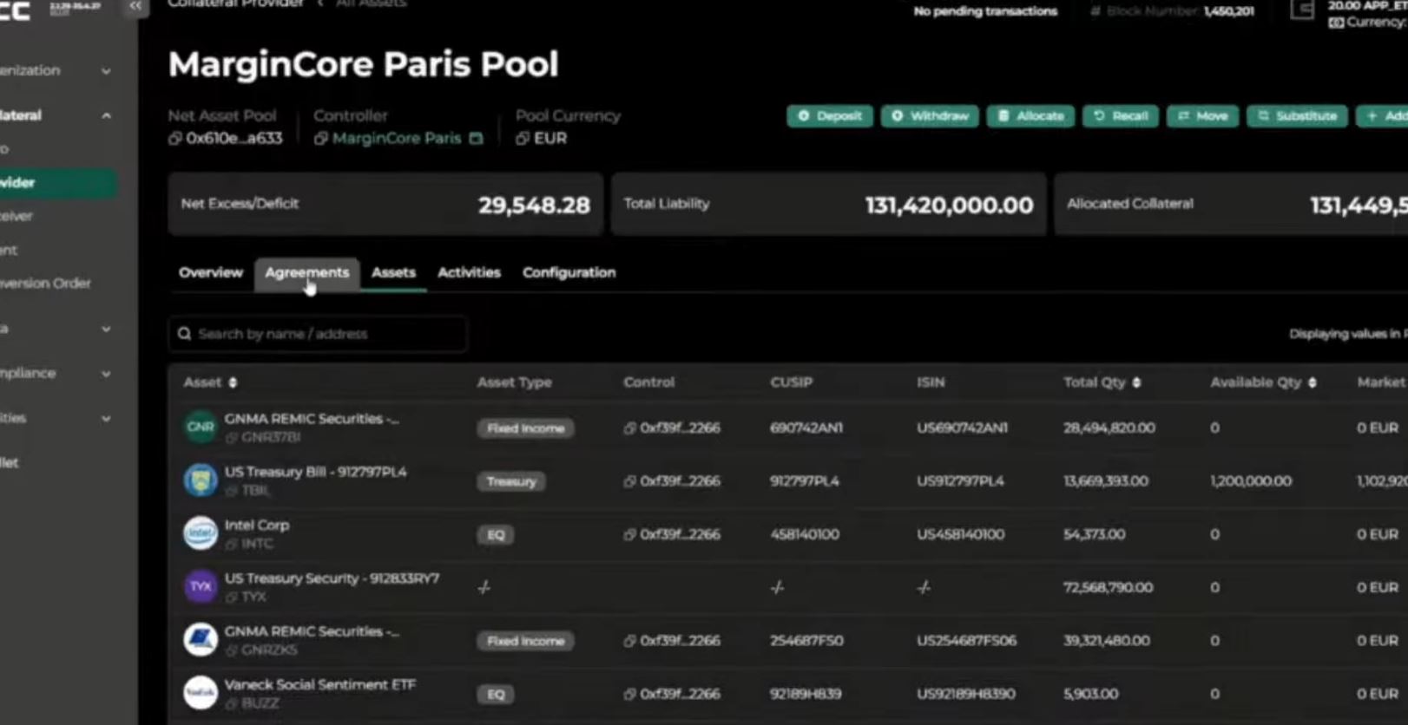
Task: Collapse the sidebar with the double-chevron icon
Action: point(135,6)
